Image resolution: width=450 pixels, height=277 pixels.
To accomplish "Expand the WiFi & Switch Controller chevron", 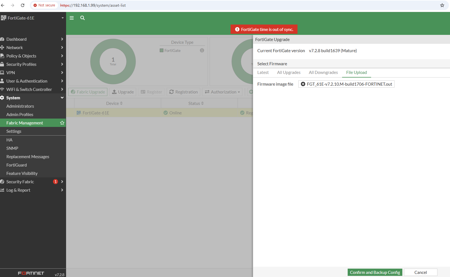I will pos(62,89).
